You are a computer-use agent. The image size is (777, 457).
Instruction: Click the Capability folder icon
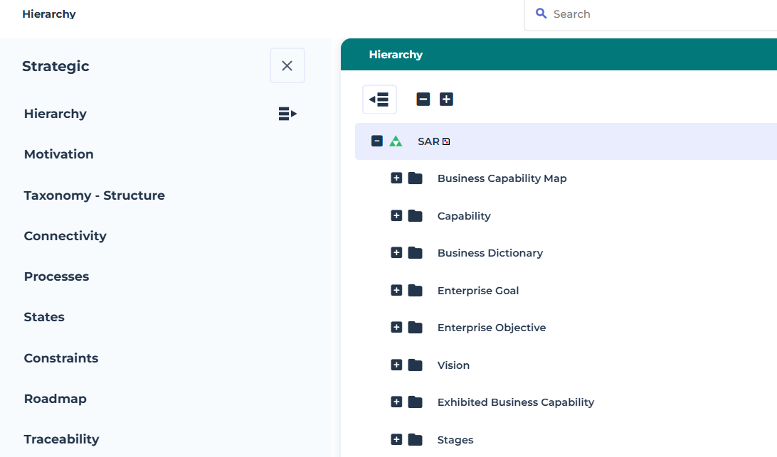tap(416, 216)
